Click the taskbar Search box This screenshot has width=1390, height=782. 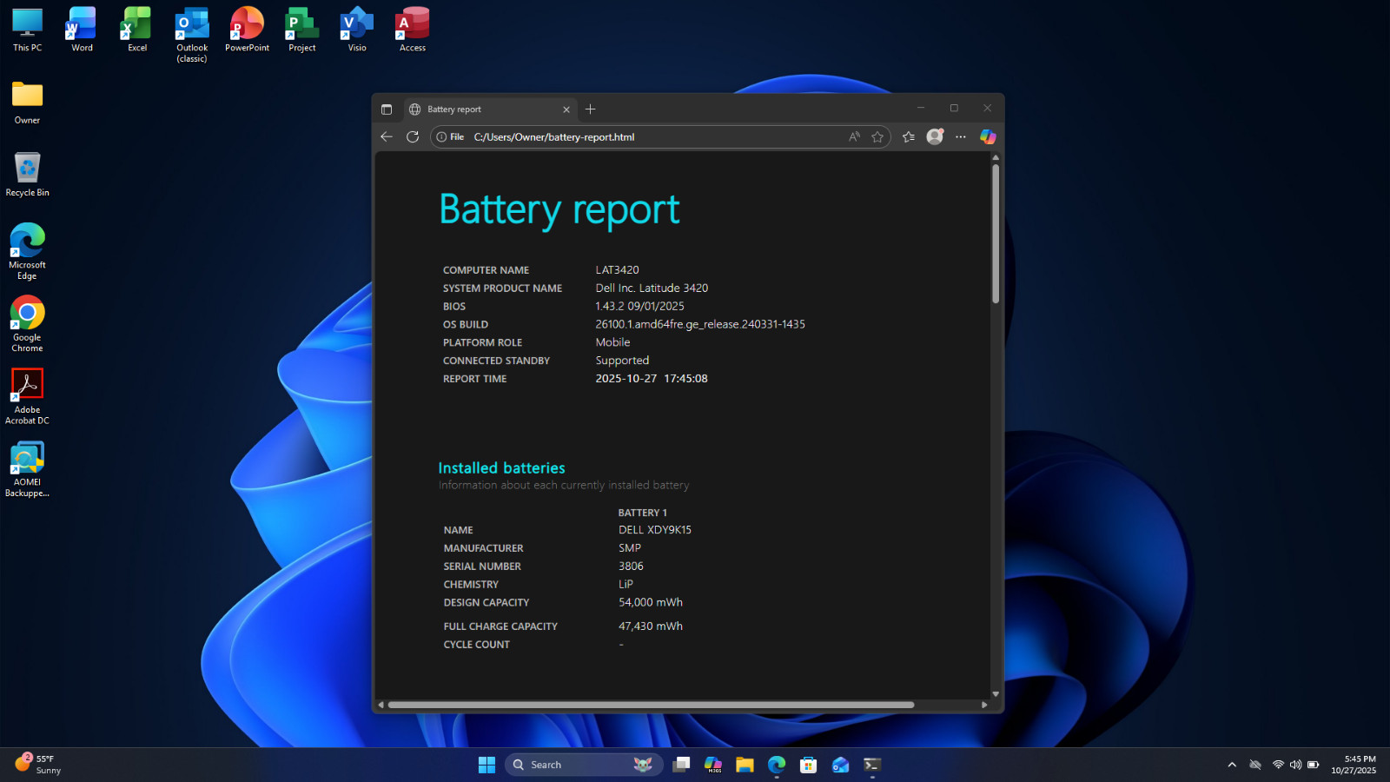click(584, 765)
